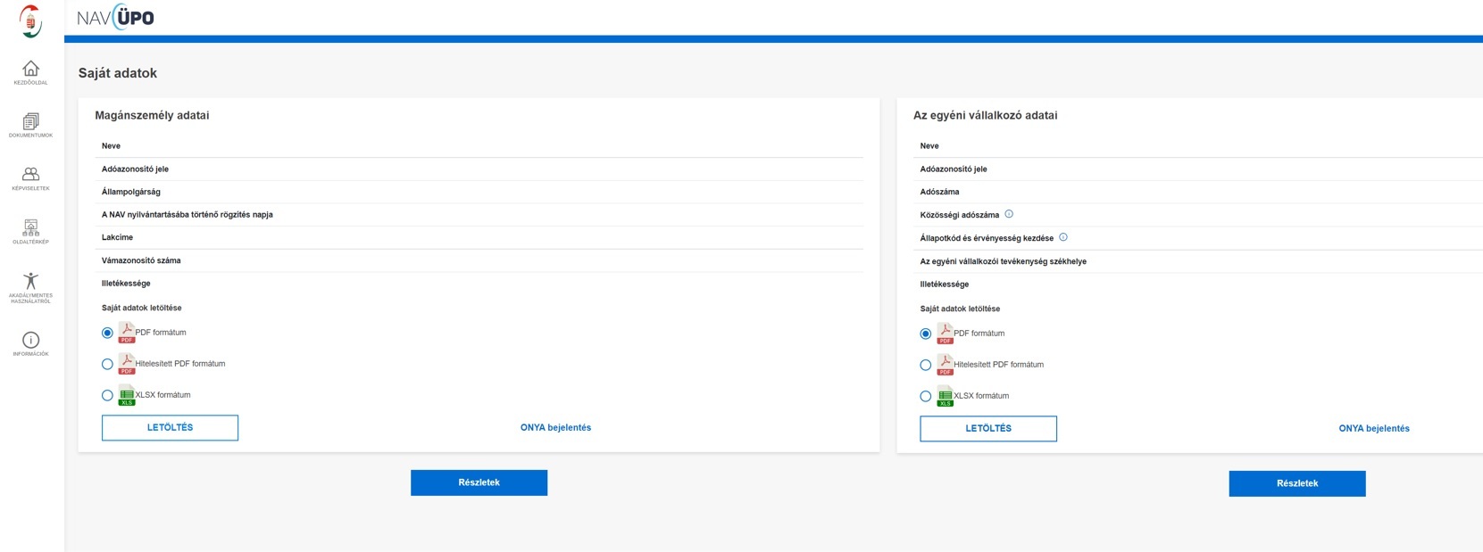This screenshot has width=1483, height=552.
Task: Click info icon beside Állapotkód és érvényesség kezdése
Action: tap(1063, 237)
